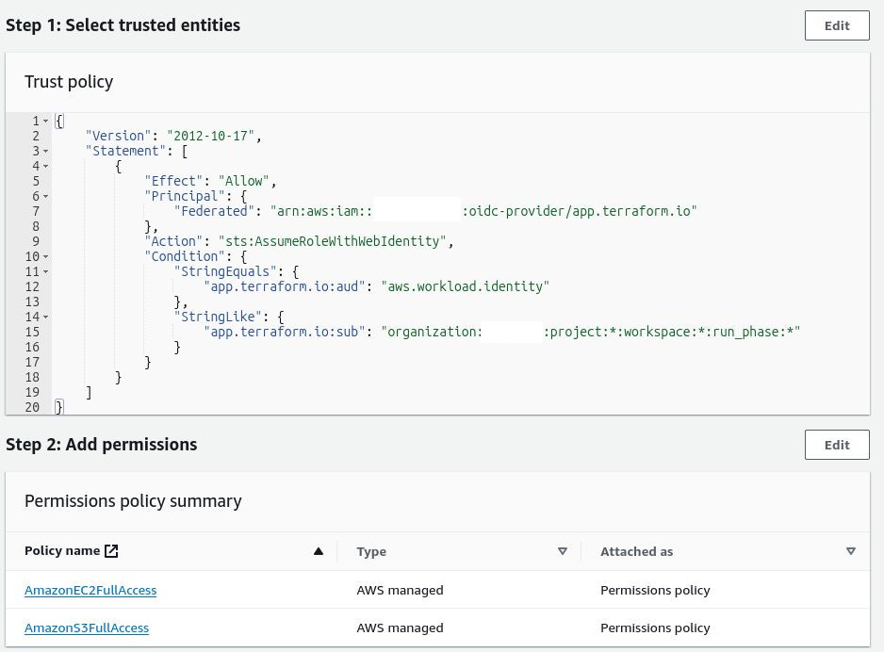Screen dimensions: 884x652
Task: Collapse Statement fold arrow on line 3
Action: [x=45, y=151]
